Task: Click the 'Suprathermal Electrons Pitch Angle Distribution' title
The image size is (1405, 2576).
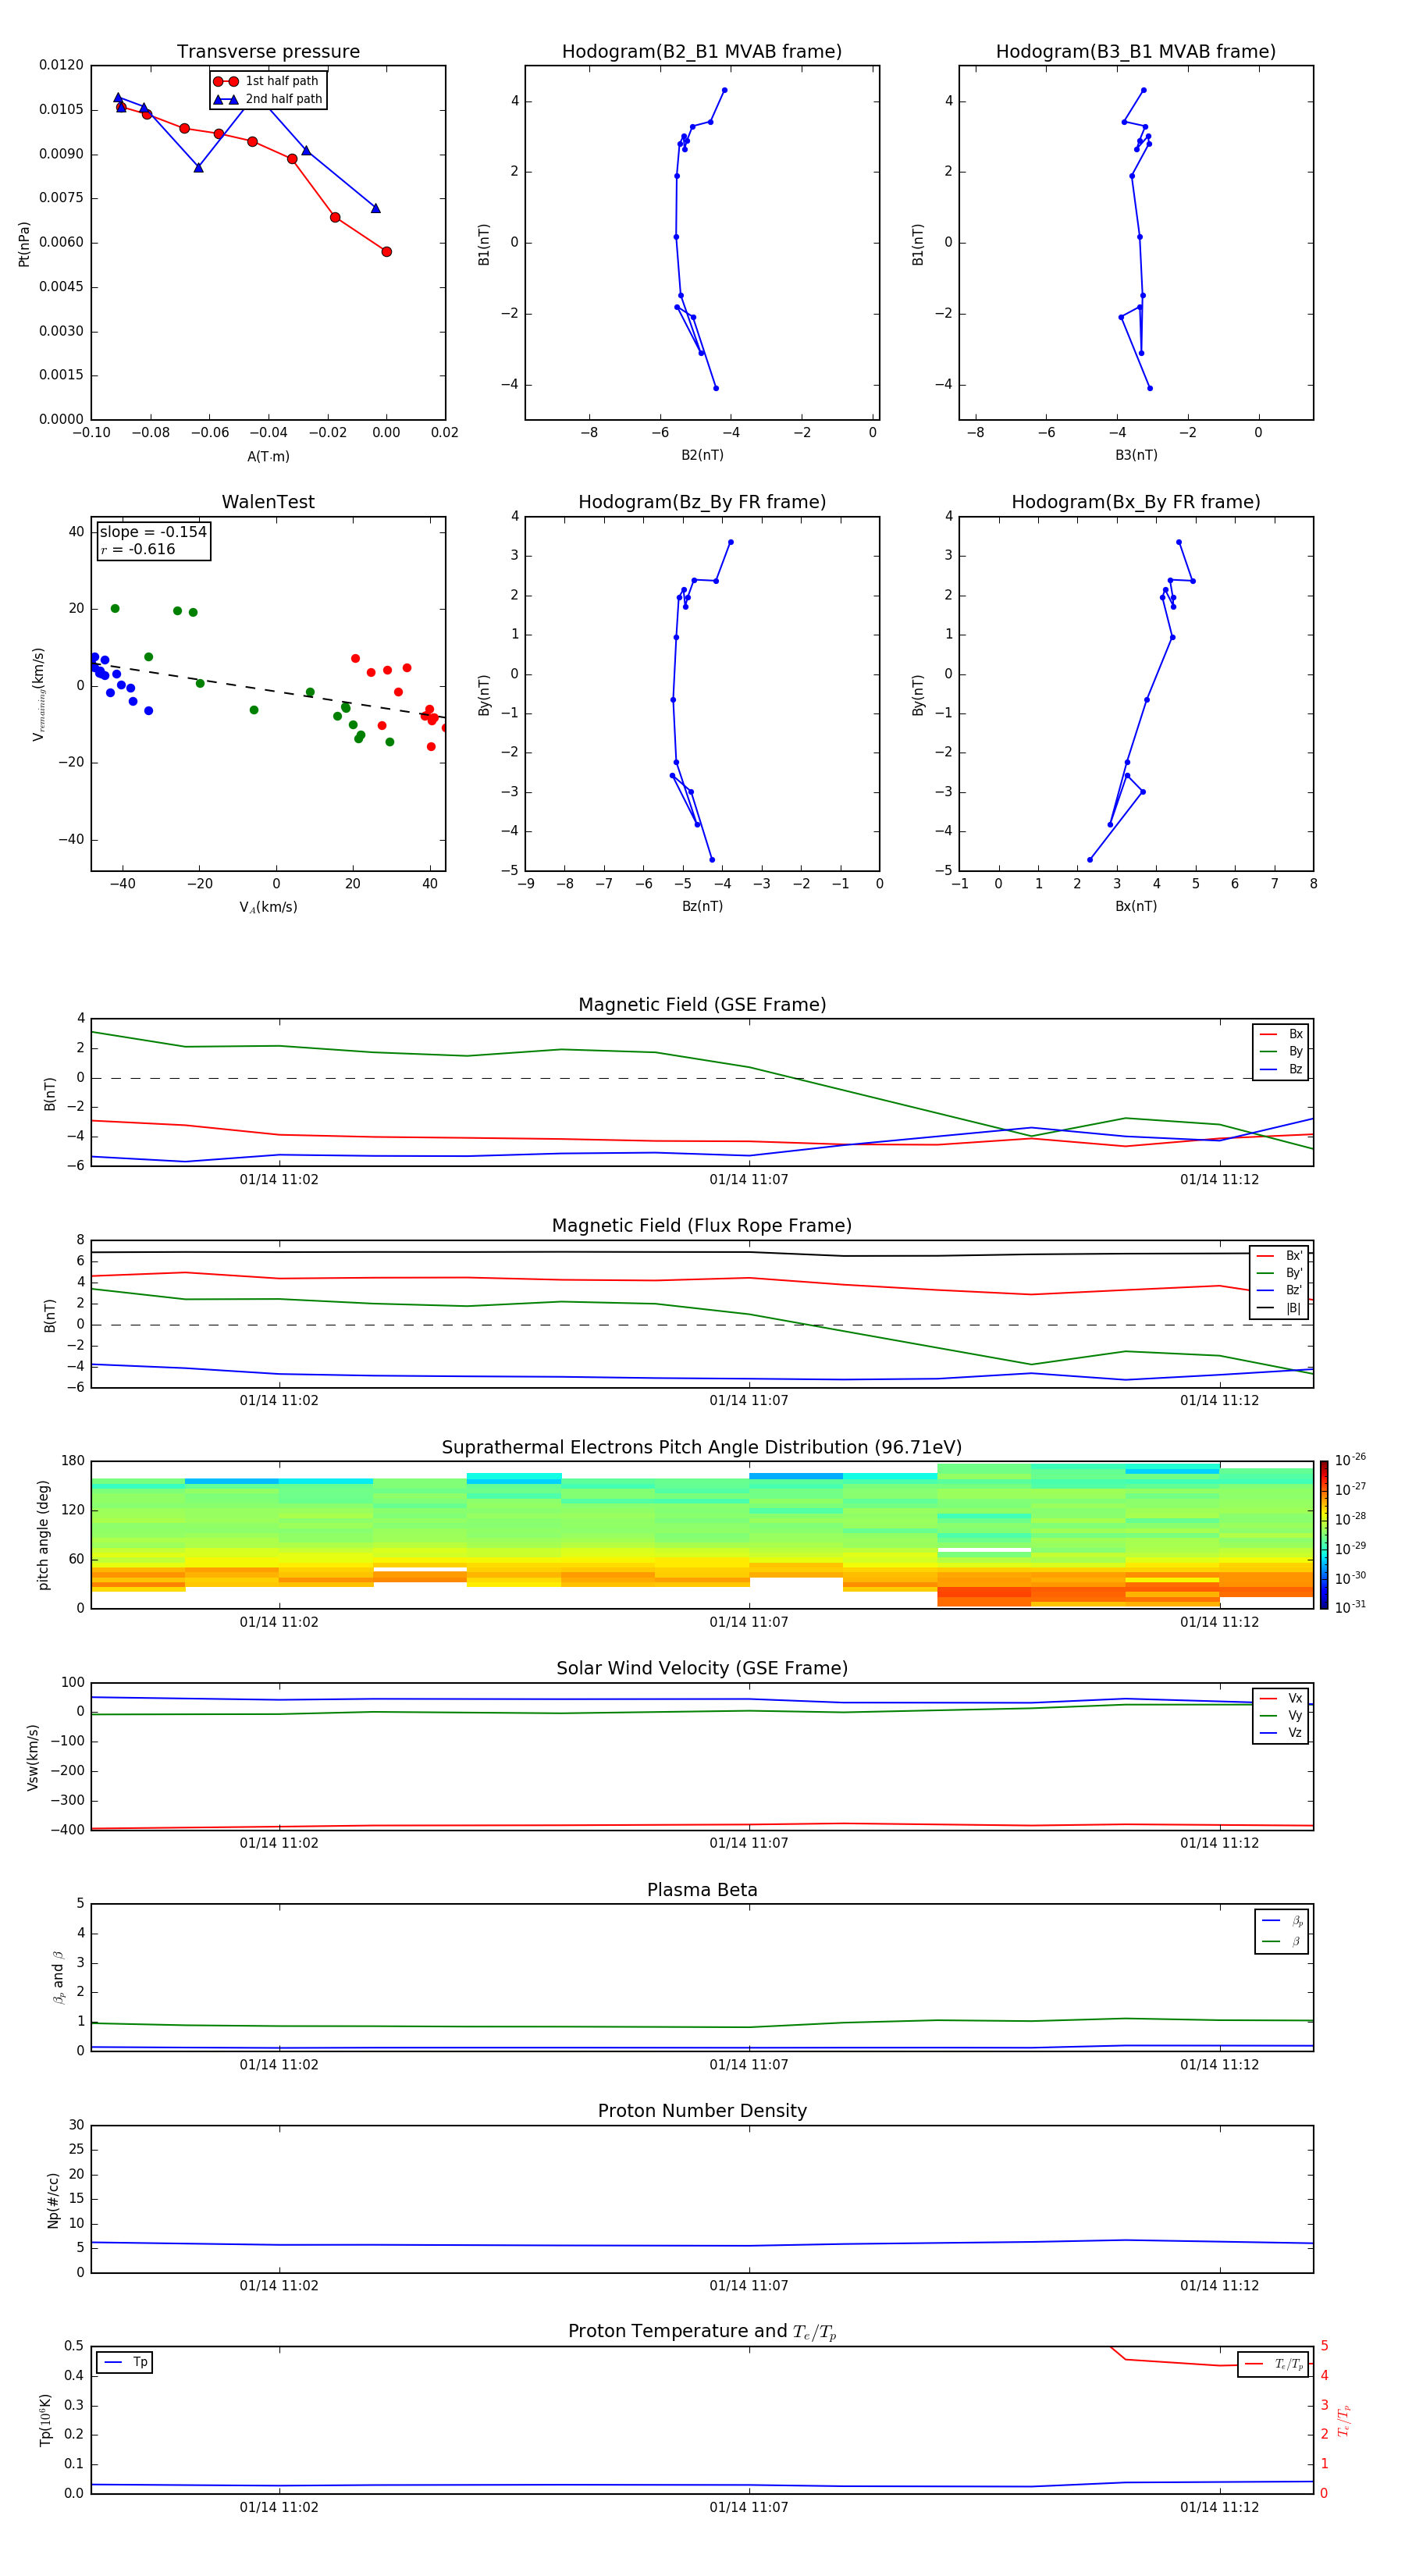Action: coord(702,1448)
